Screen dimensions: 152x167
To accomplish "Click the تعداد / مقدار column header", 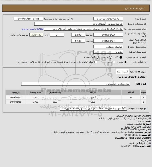I will tap(35, 92).
